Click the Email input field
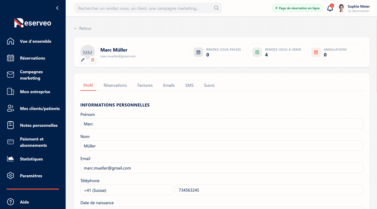The image size is (377, 209). pyautogui.click(x=222, y=168)
